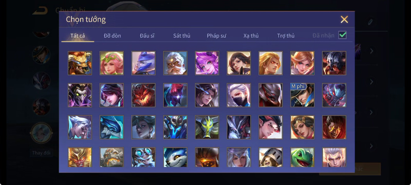Click the back arrow beside 'Chuẩn bị'
The image size is (411, 185).
point(40,11)
